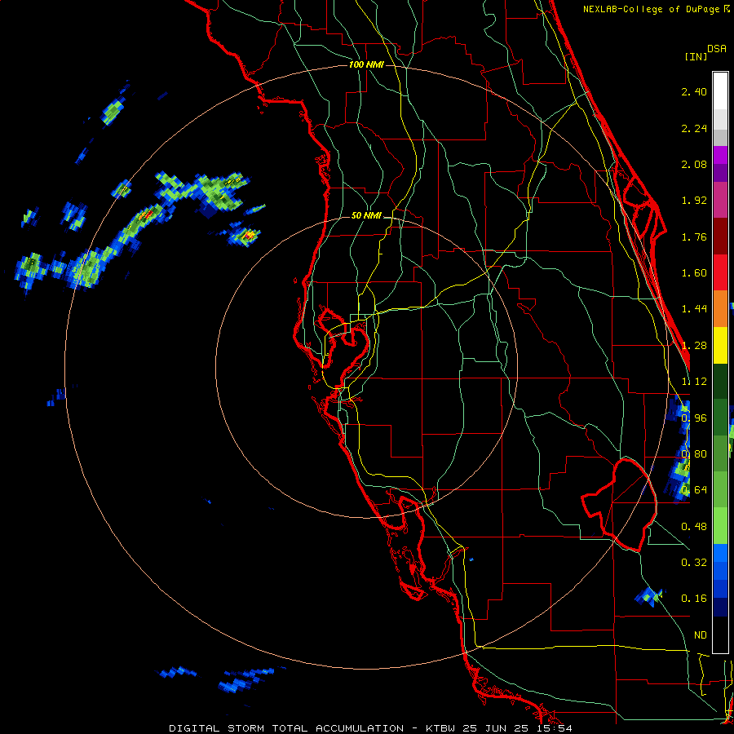Click the [IN] units label
The height and width of the screenshot is (734, 734).
696,56
